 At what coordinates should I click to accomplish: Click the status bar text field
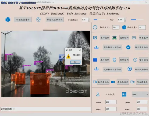click(46, 109)
